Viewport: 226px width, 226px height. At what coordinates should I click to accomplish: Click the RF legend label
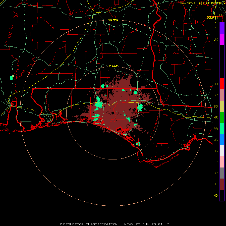(215, 28)
